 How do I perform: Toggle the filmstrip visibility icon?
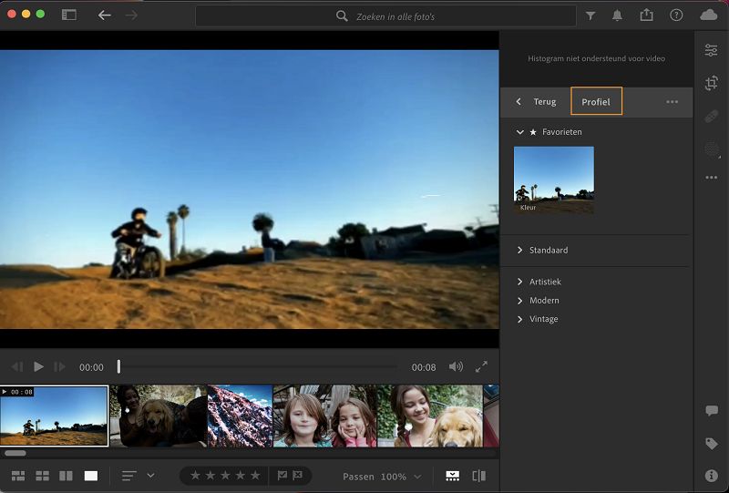(452, 476)
